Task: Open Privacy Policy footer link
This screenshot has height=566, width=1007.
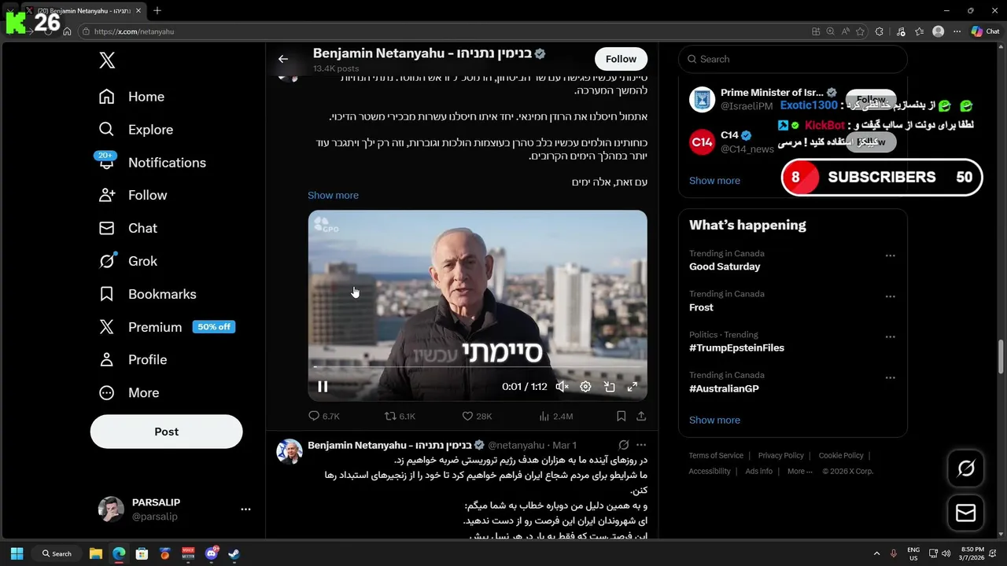Action: coord(780,455)
